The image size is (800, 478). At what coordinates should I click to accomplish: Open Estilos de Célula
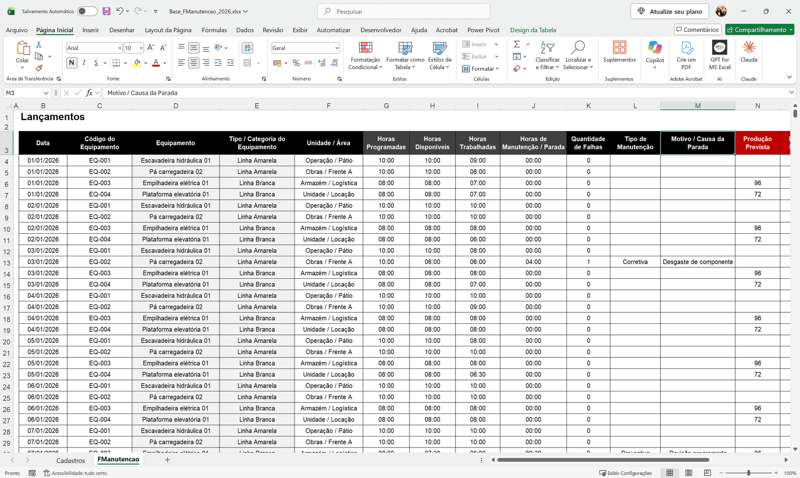point(439,56)
